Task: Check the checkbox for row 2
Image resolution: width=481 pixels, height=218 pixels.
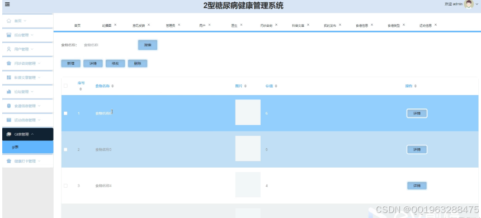Action: [x=65, y=149]
